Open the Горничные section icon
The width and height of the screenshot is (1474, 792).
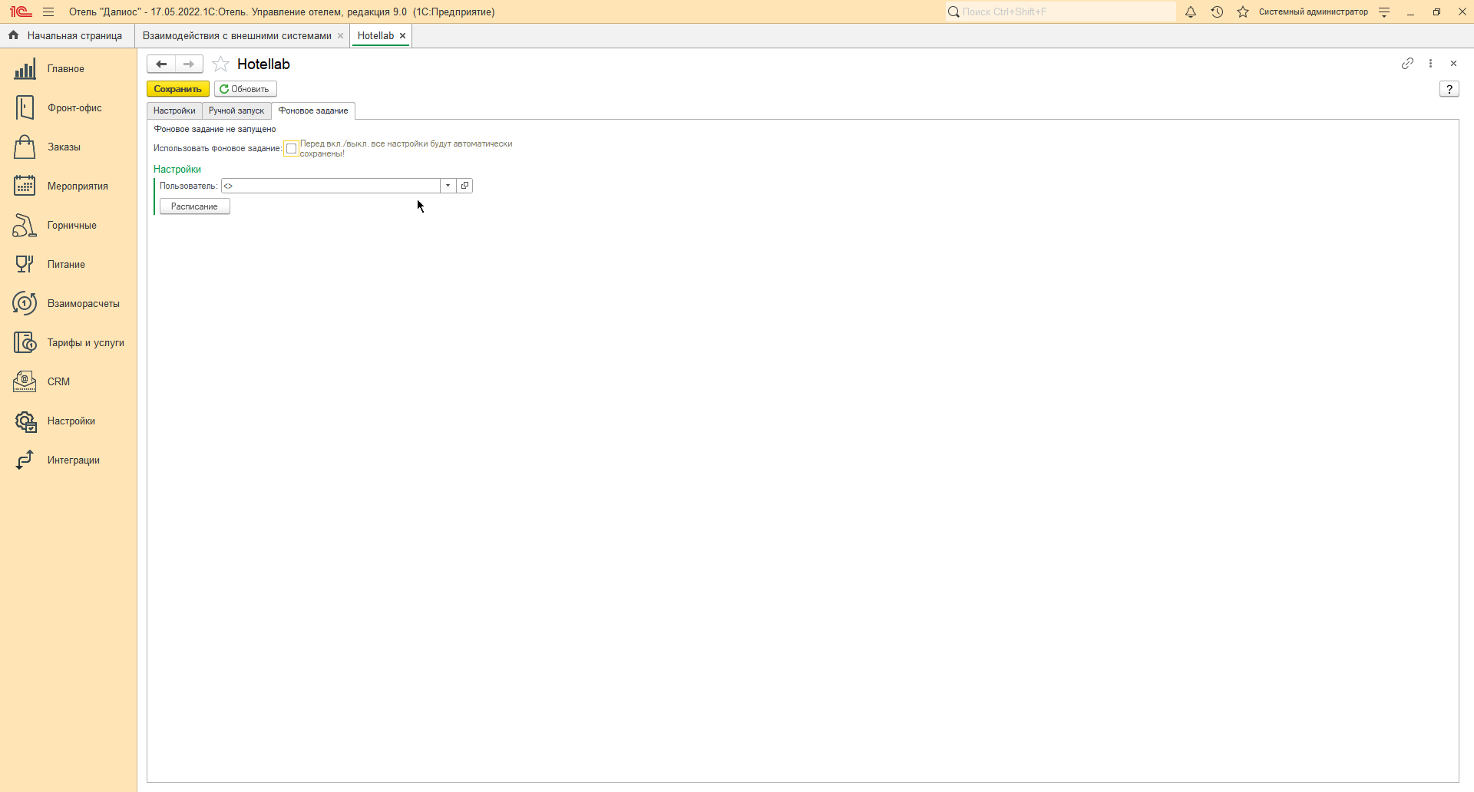point(25,226)
